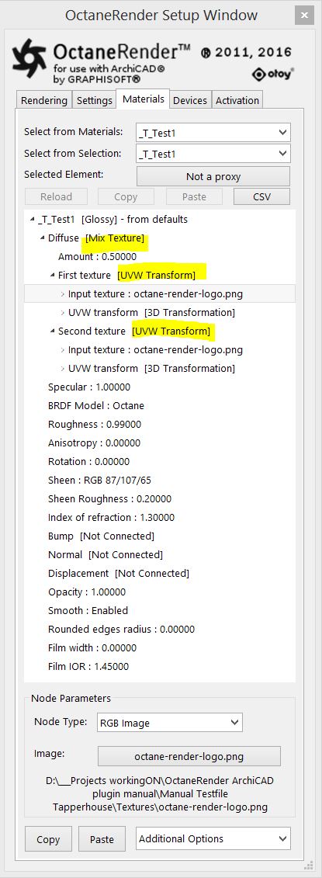Click the CSV button
The height and width of the screenshot is (878, 322).
261,196
